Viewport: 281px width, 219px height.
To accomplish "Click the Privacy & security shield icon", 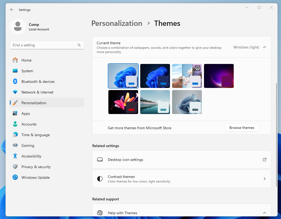I will pyautogui.click(x=15, y=167).
